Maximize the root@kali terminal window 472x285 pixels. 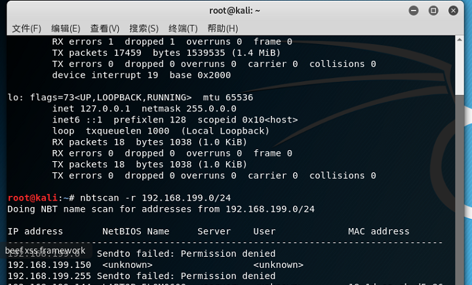(433, 11)
